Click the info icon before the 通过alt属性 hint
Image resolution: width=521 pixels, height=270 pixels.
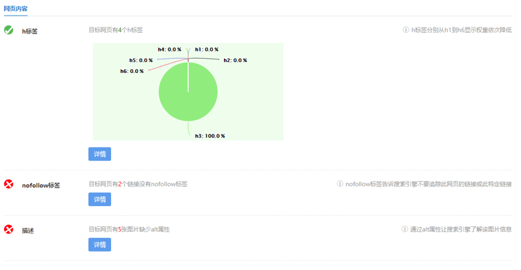pos(405,229)
